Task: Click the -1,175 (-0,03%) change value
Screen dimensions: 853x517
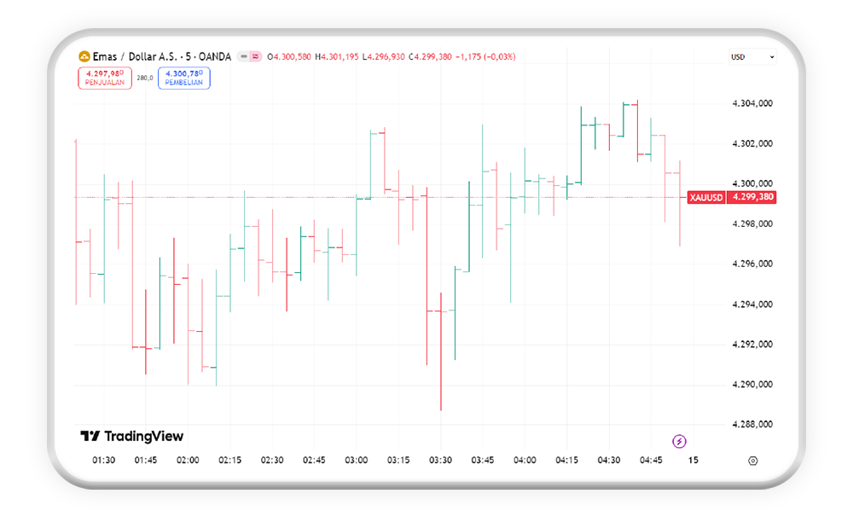Action: (x=485, y=57)
